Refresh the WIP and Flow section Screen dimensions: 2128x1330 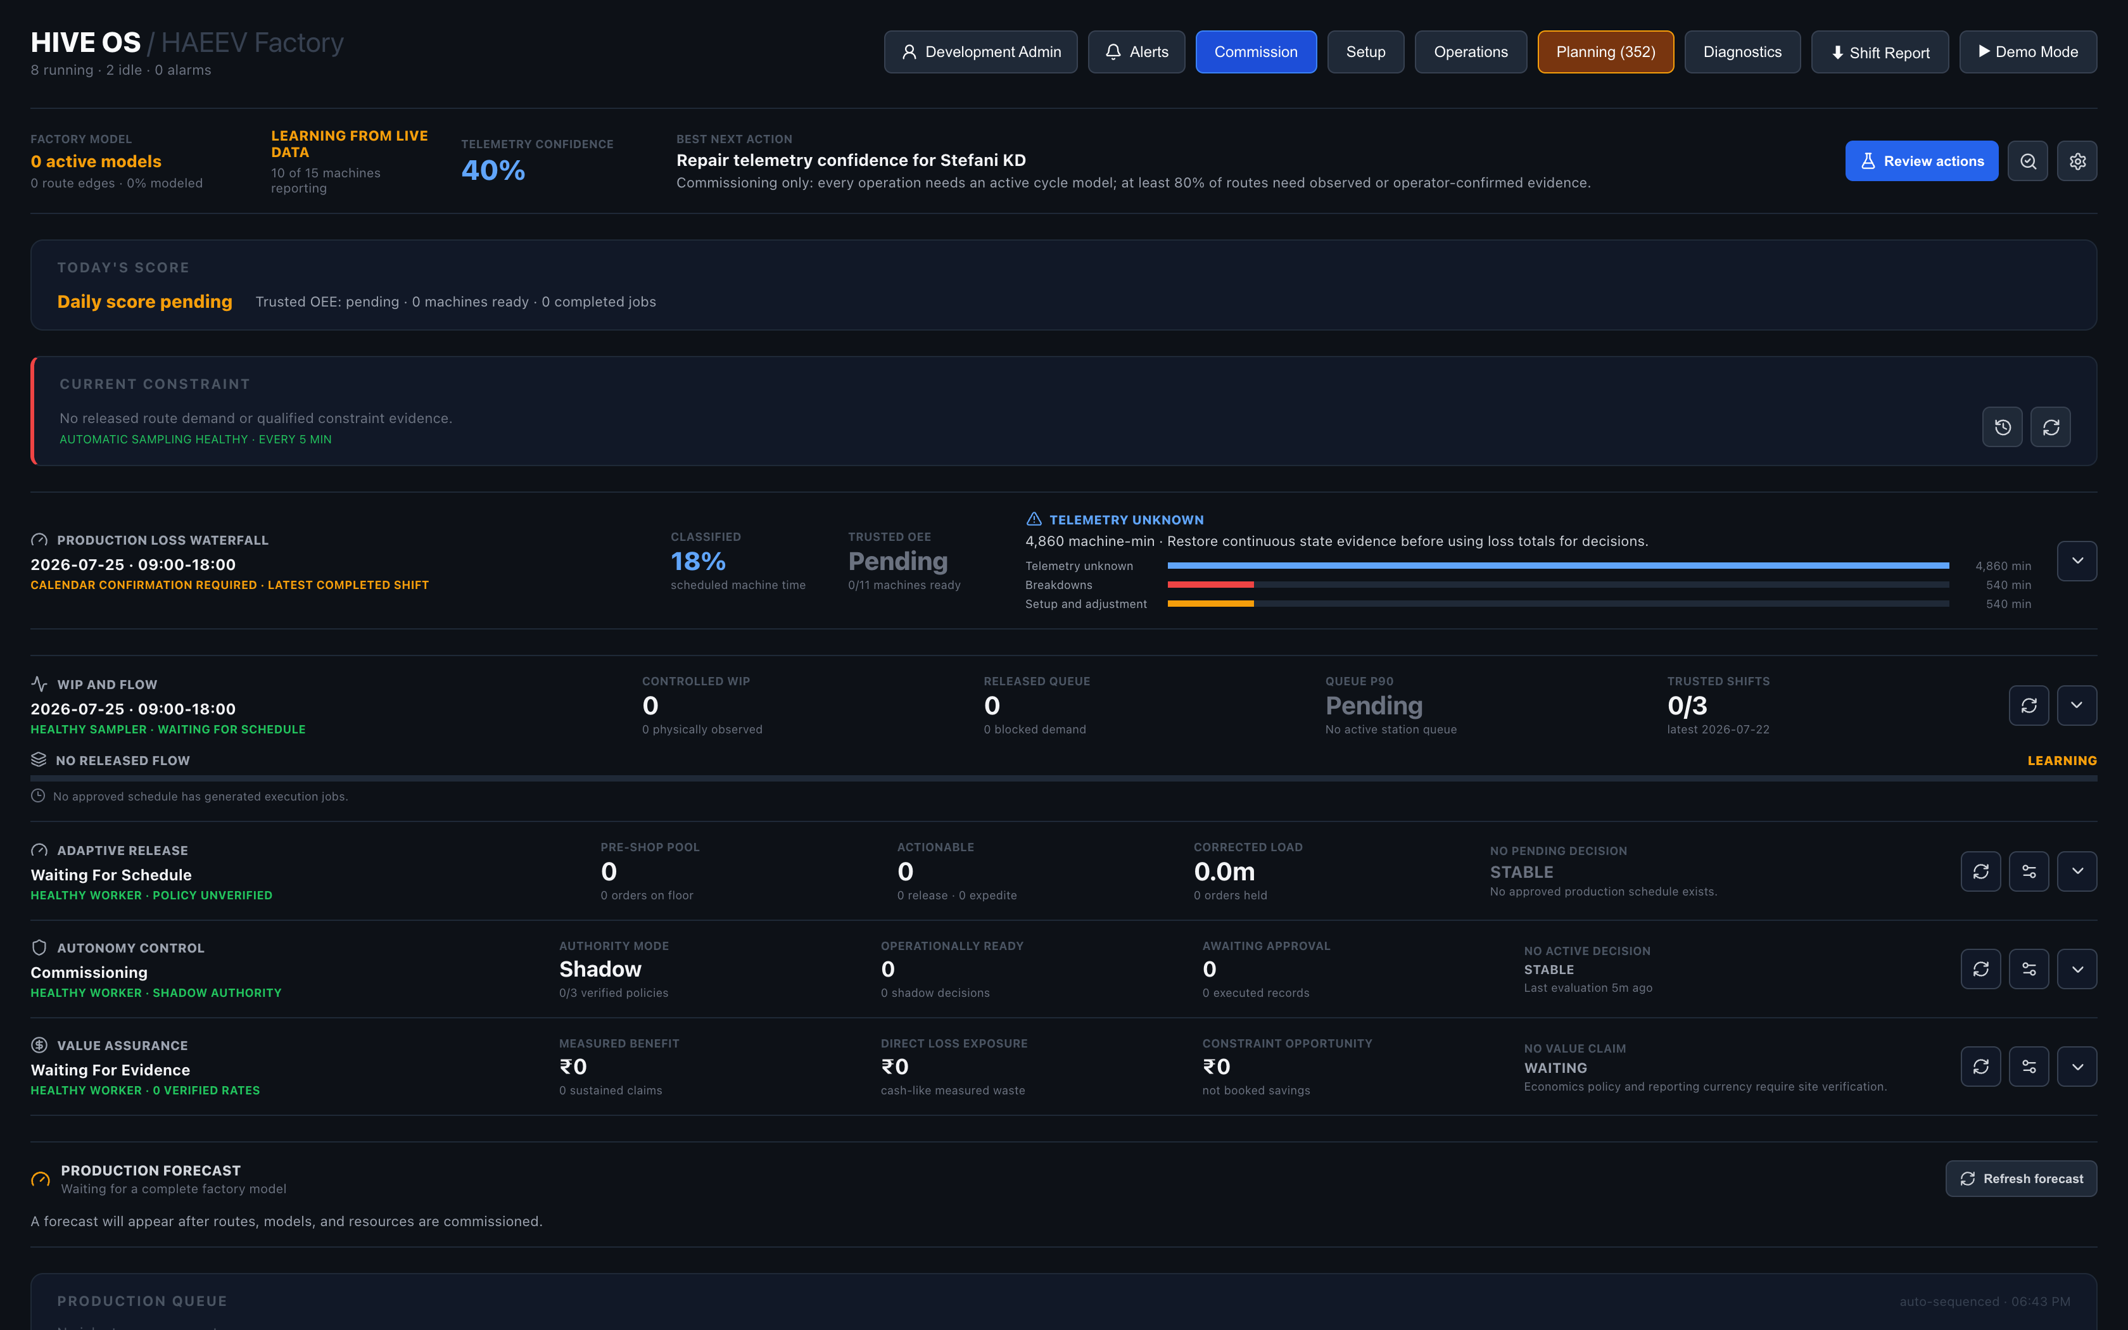tap(2029, 706)
